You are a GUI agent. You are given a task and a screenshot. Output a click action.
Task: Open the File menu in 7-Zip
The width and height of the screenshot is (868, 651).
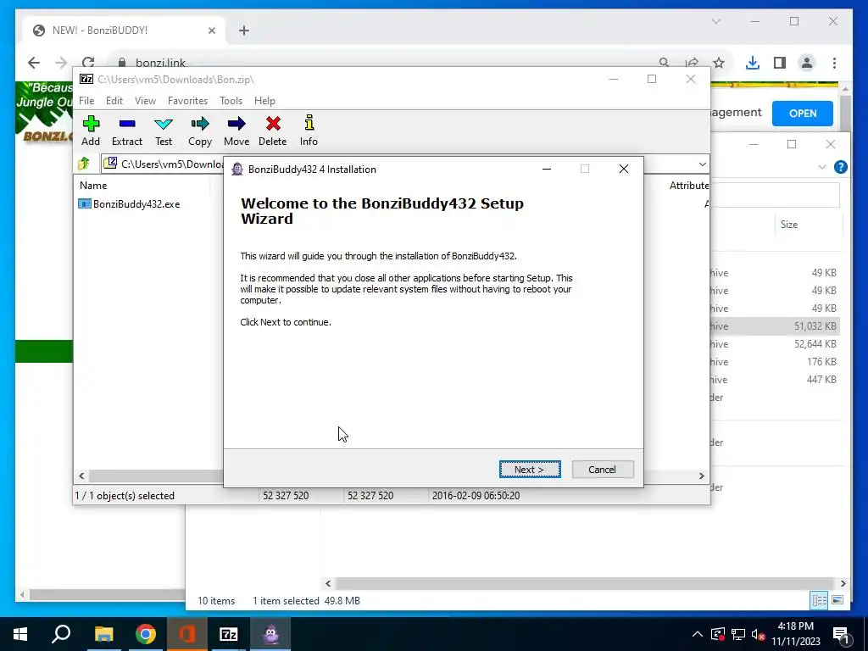[x=86, y=101]
